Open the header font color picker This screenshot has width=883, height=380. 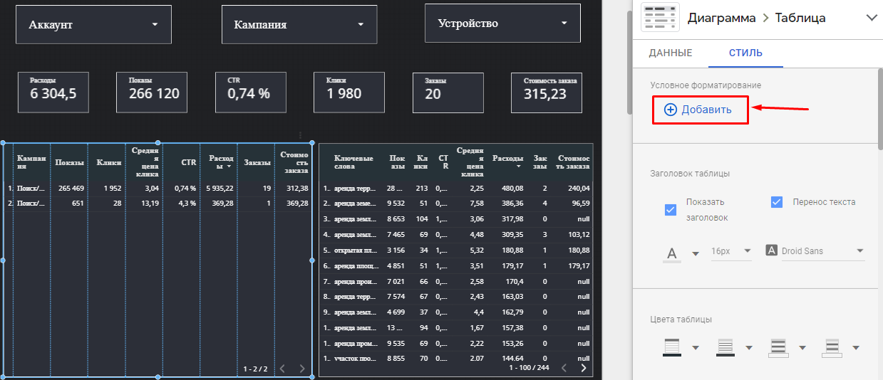[680, 252]
